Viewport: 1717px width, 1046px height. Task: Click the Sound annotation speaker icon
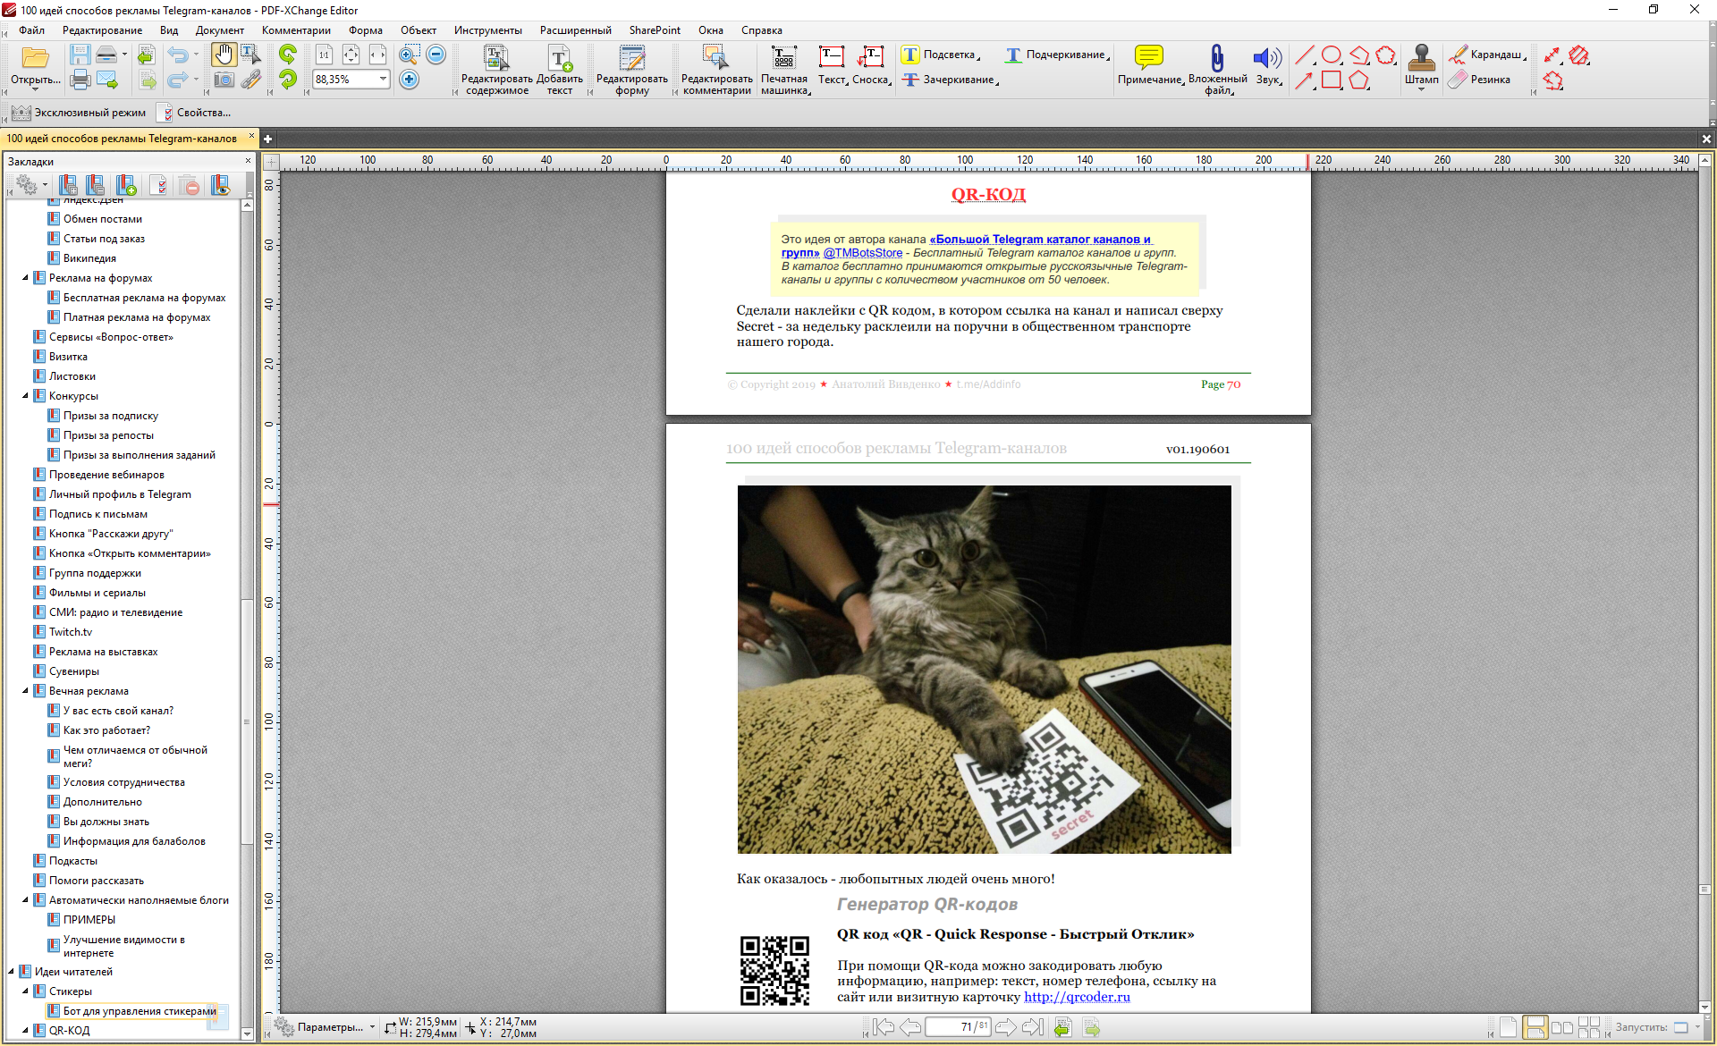click(1267, 58)
